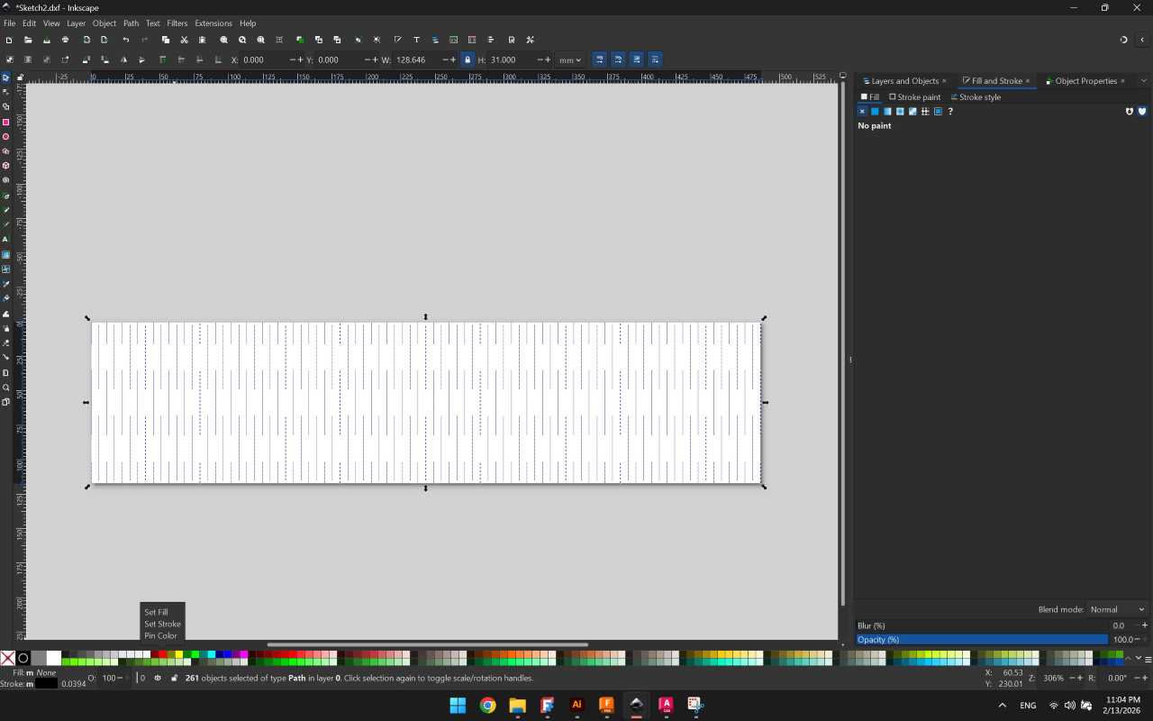The width and height of the screenshot is (1153, 721).
Task: Select the Calligraphy tool
Action: pos(5,225)
